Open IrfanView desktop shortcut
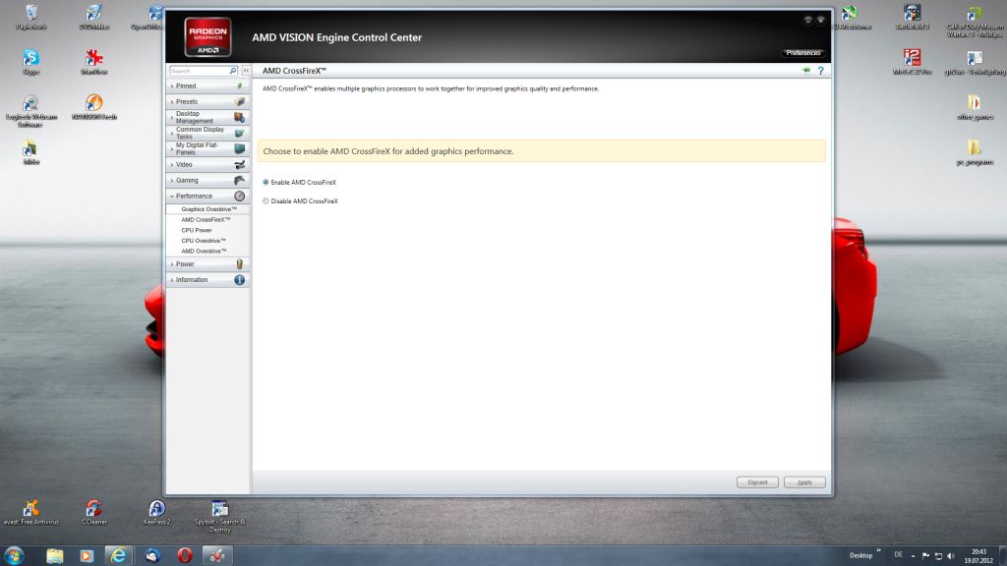1007x566 pixels. tap(93, 62)
